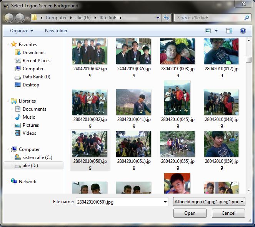Viewport: 255px width, 227px height.
Task: Open the Organize menu
Action: point(22,31)
